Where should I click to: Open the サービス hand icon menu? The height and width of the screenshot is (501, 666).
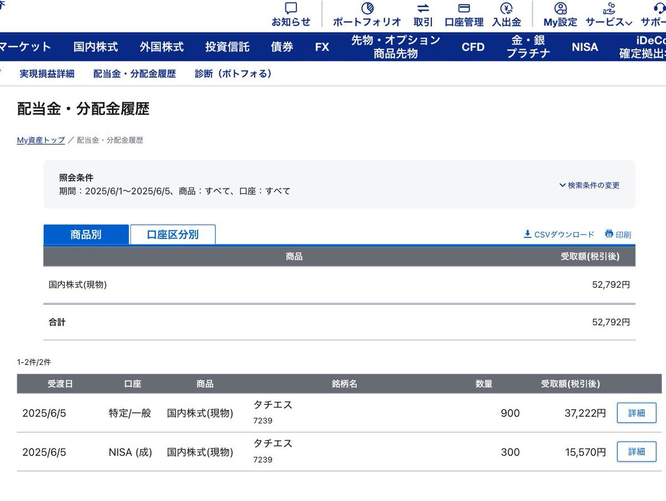click(x=609, y=8)
